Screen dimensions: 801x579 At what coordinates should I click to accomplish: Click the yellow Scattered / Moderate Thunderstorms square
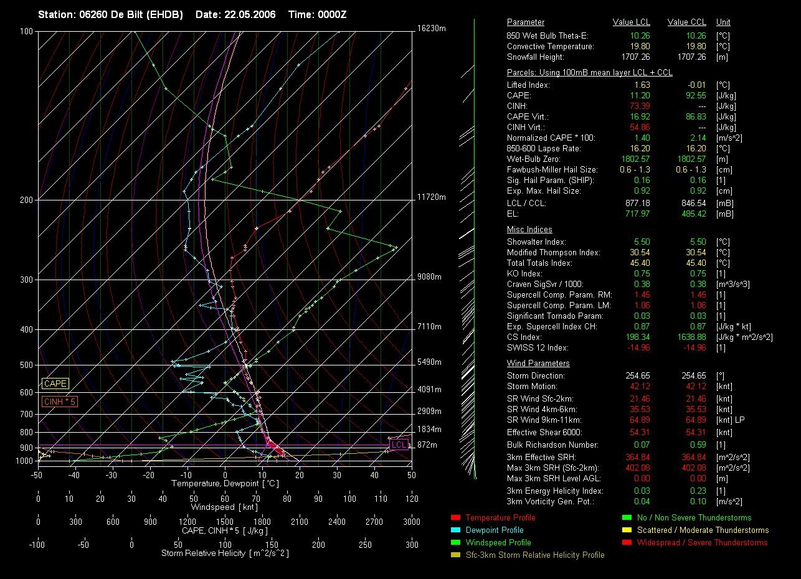point(626,530)
